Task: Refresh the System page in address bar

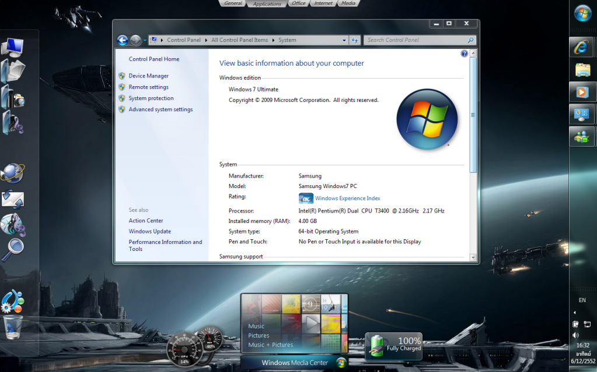Action: [x=354, y=40]
